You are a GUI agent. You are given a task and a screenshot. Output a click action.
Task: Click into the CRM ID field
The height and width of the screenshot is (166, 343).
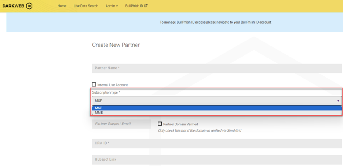[216, 143]
